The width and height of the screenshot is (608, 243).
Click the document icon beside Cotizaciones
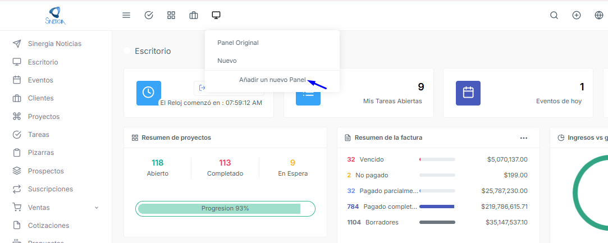pyautogui.click(x=17, y=225)
